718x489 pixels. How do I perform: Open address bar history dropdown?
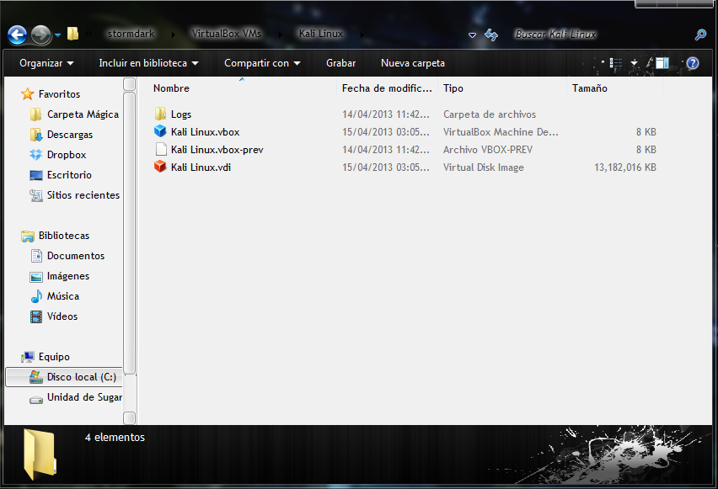click(x=472, y=35)
